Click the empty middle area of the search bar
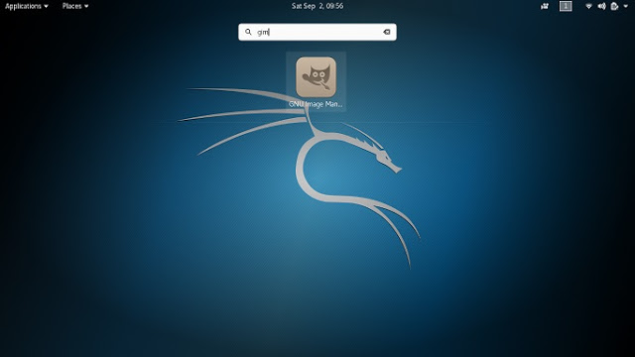The height and width of the screenshot is (357, 635). click(324, 32)
